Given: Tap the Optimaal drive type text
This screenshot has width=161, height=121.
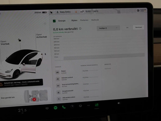Looking at the screenshot, I should click(x=108, y=69).
